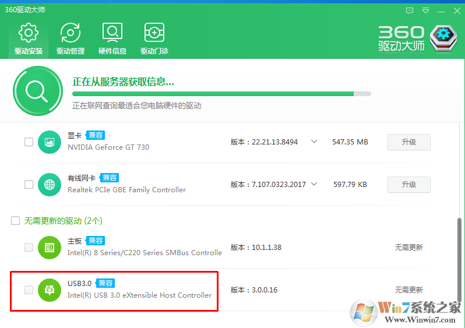465x328 pixels.
Task: Select Intel(R) 8 Series SMBus Controller text
Action: coord(145,253)
